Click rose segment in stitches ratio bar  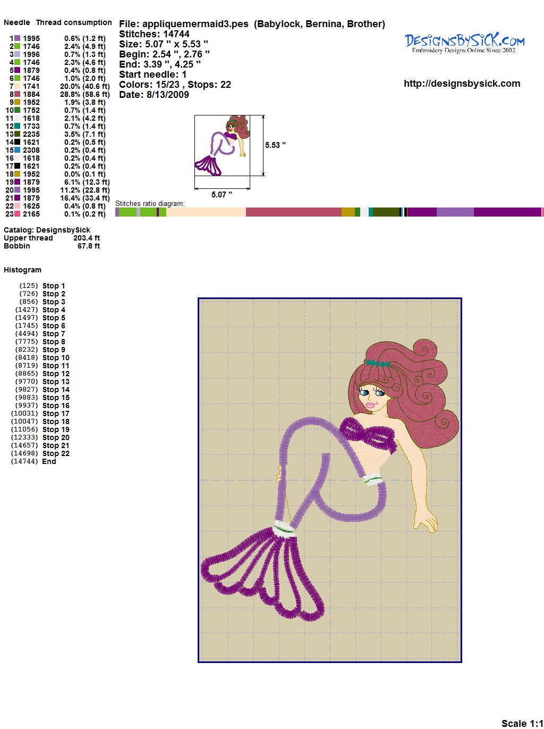(x=293, y=212)
